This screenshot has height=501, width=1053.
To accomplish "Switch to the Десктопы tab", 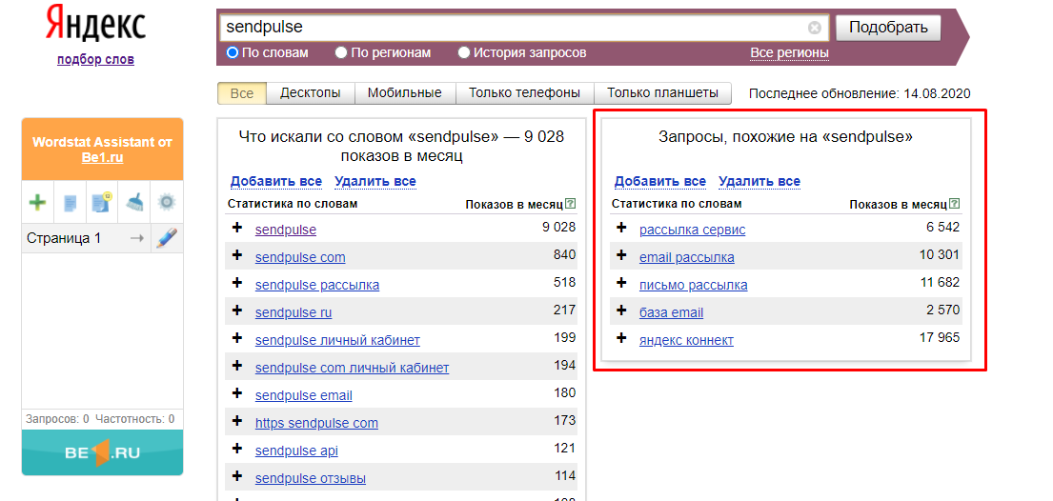I will pos(311,93).
